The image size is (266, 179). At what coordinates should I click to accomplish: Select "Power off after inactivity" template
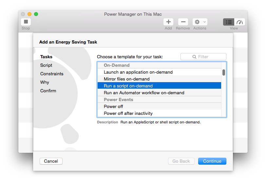click(159, 113)
